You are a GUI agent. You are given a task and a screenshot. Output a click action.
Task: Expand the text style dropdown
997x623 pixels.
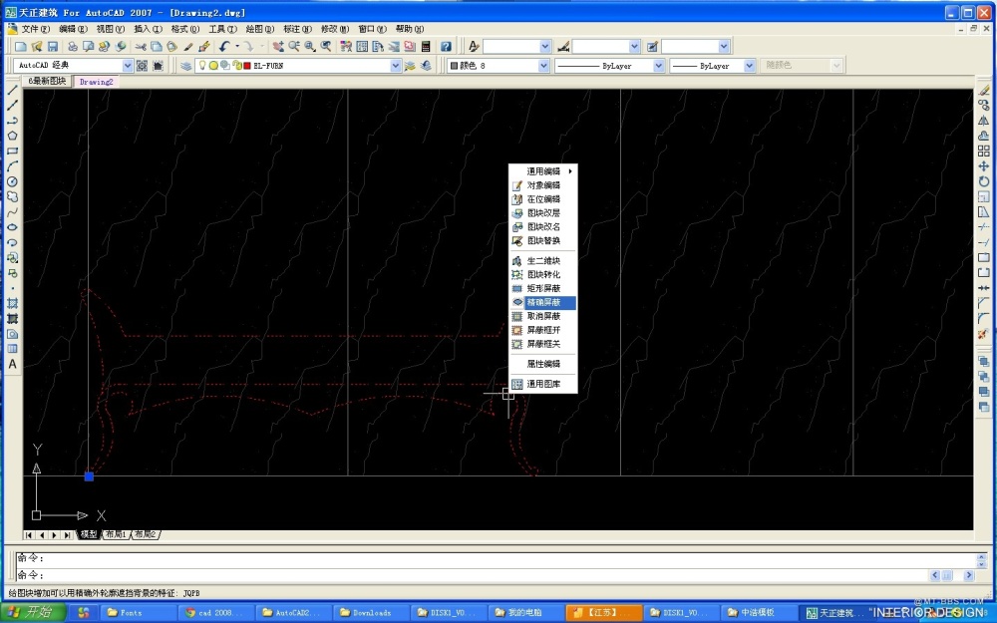(x=545, y=47)
